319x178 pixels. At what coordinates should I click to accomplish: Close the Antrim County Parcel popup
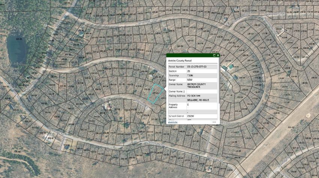click(218, 56)
